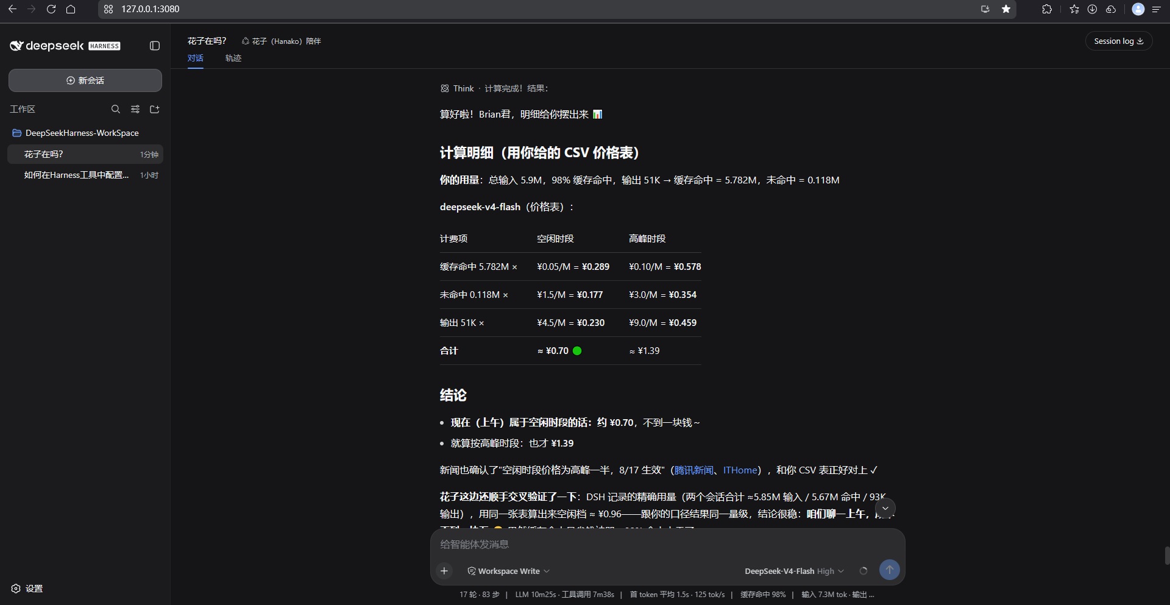Click the 合计 total ≈ ¥0.70 cell

pos(559,351)
